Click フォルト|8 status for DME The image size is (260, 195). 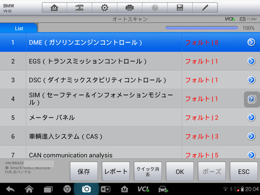click(x=202, y=43)
